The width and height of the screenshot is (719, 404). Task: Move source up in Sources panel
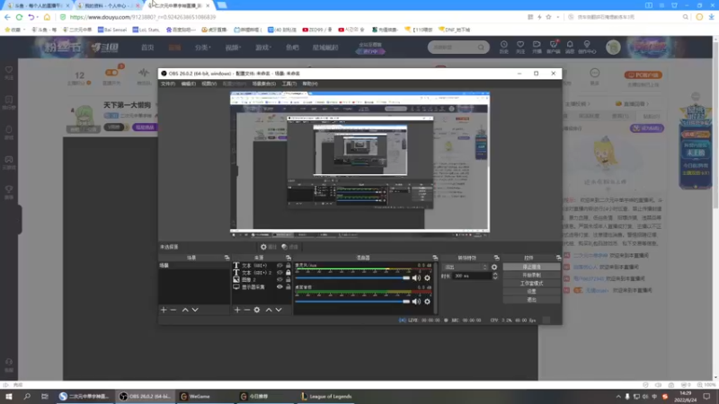pyautogui.click(x=269, y=310)
